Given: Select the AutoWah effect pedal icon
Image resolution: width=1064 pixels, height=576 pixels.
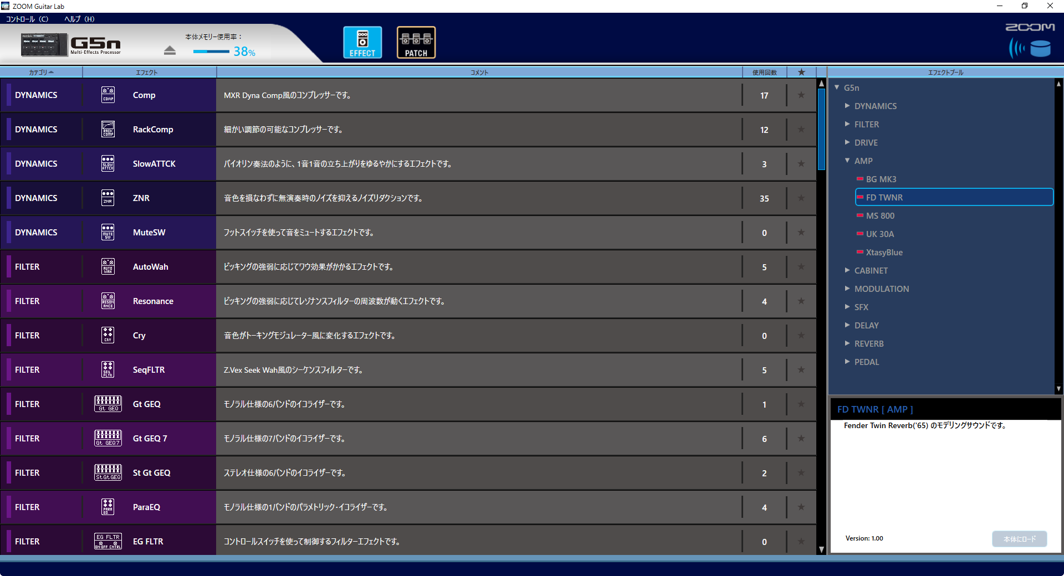Looking at the screenshot, I should pos(108,266).
